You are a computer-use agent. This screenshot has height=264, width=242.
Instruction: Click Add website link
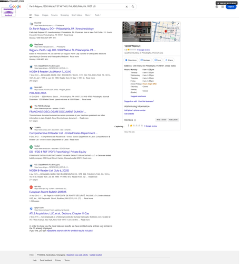coord(129,114)
